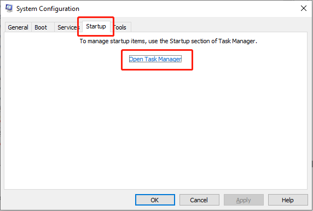
Task: Follow the Open Task Manager link
Action: point(155,59)
